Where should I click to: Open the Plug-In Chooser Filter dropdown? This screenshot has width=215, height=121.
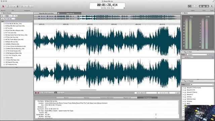pyautogui.click(x=202, y=84)
